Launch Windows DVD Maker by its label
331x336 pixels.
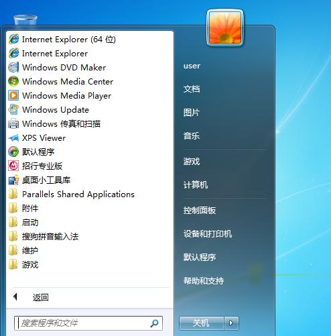tap(64, 68)
